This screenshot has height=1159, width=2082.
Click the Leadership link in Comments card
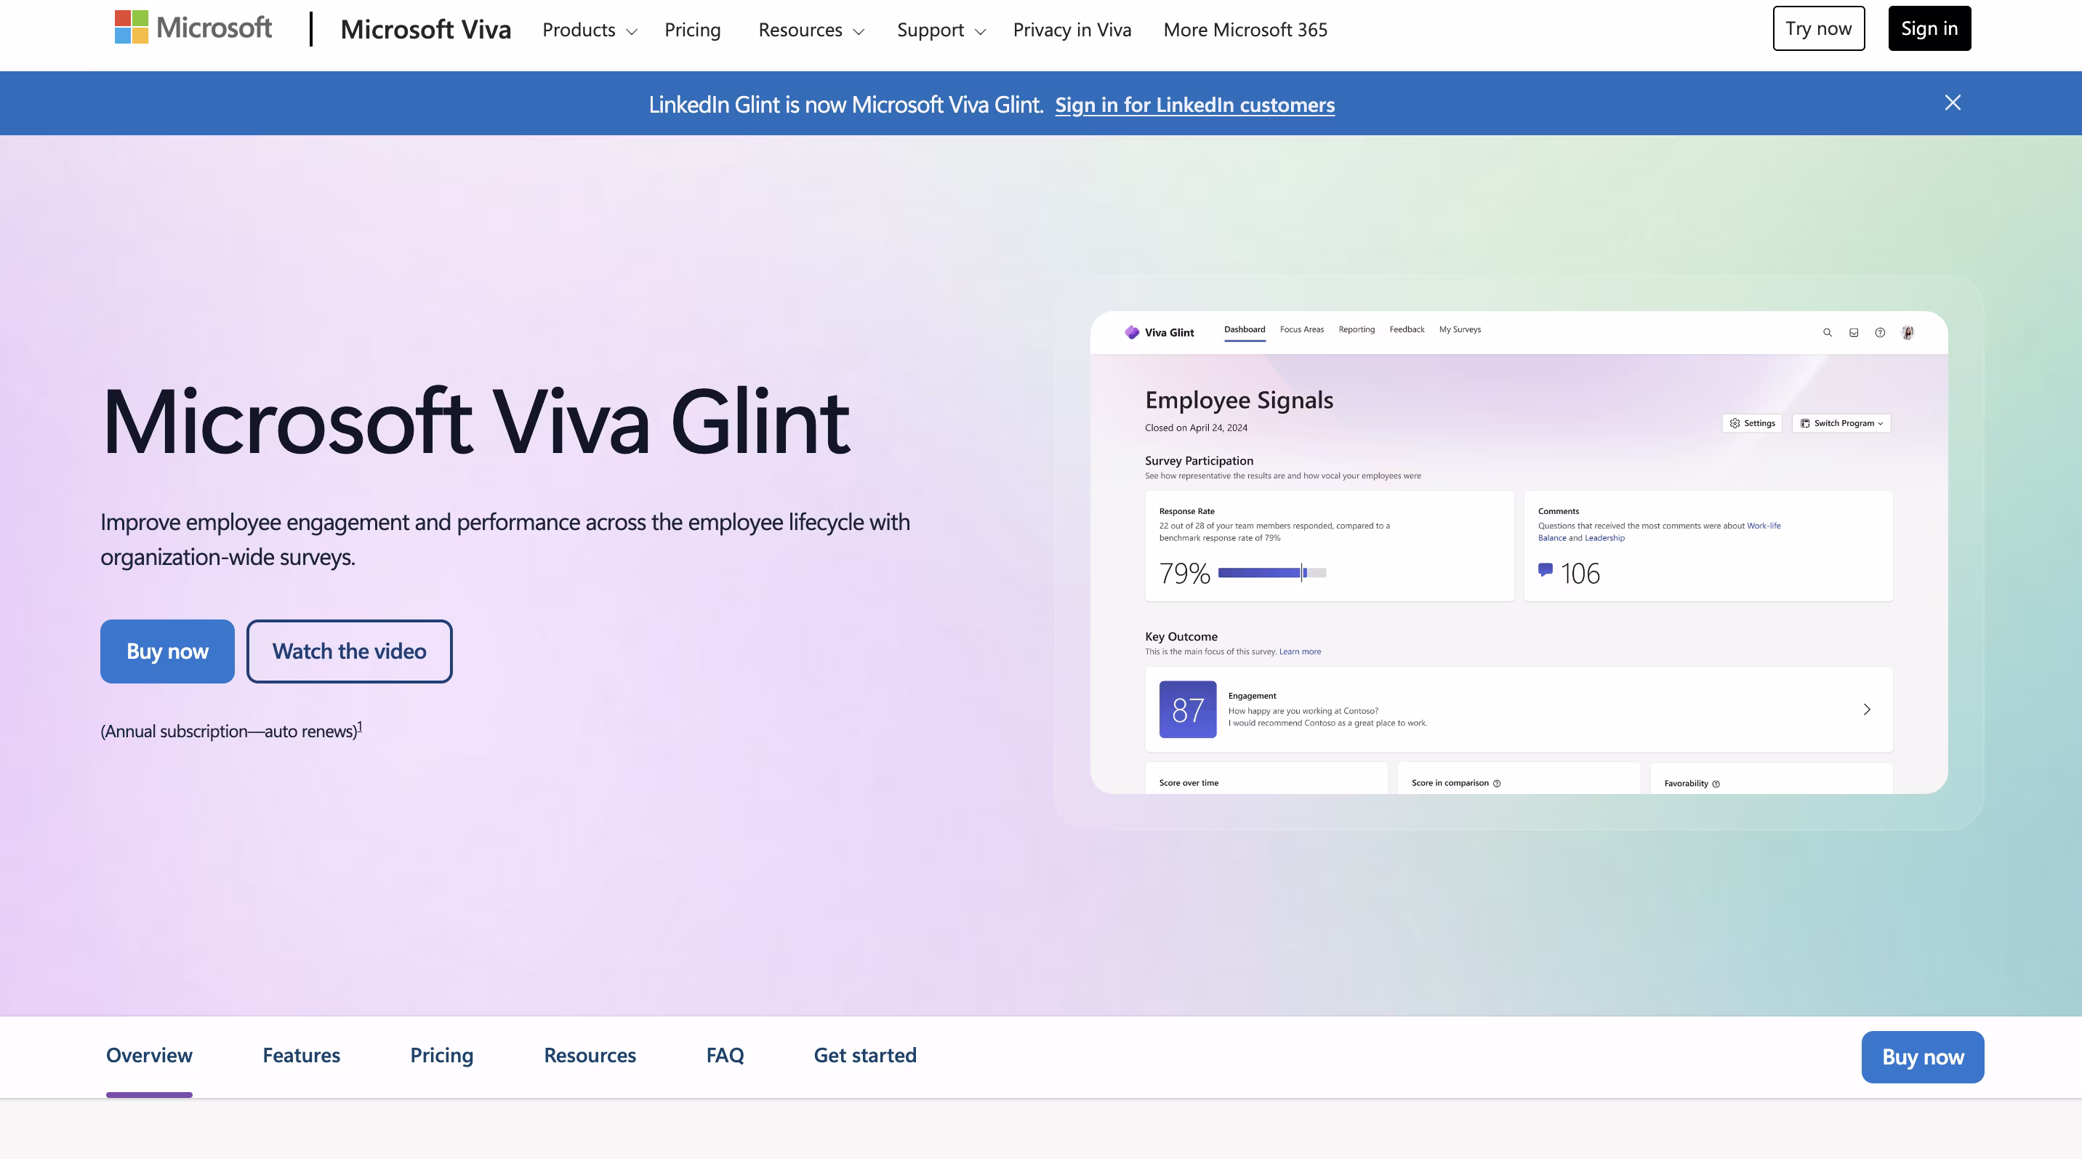(1604, 538)
